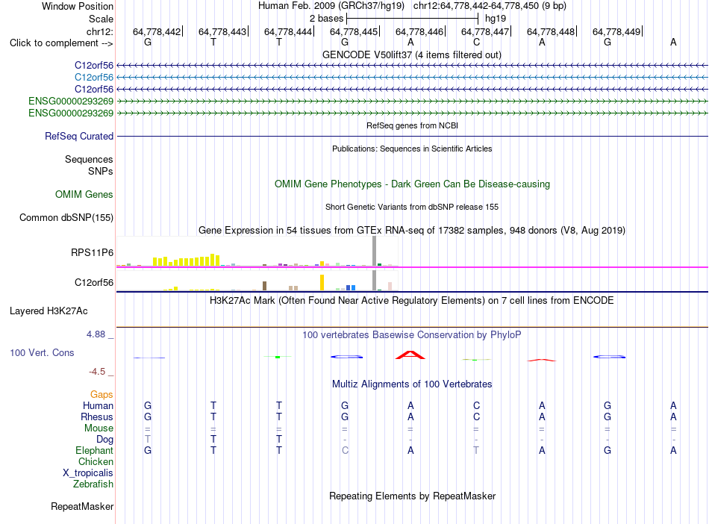Click Elephant's light T base in alignment

476,450
